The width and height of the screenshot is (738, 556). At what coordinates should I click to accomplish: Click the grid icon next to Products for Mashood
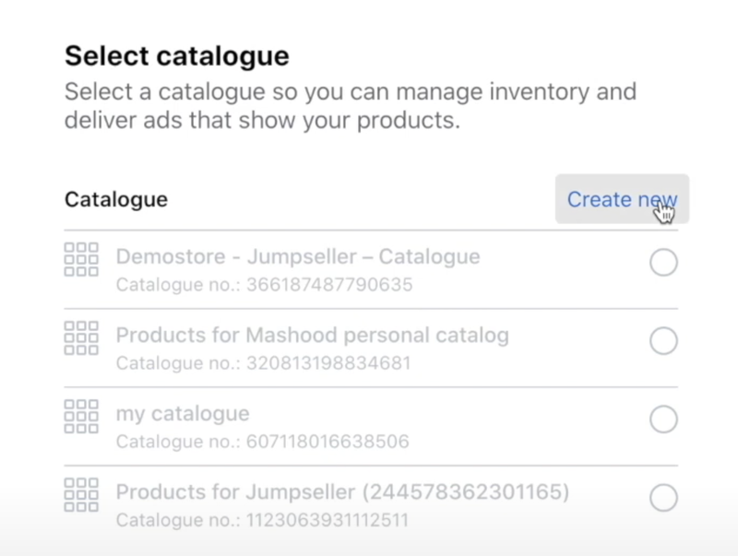[x=81, y=337]
